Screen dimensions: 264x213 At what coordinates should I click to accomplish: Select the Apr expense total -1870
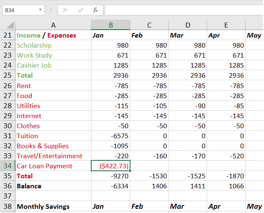point(226,176)
